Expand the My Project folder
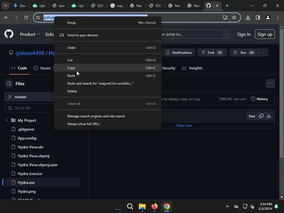The width and height of the screenshot is (284, 213). 7,120
